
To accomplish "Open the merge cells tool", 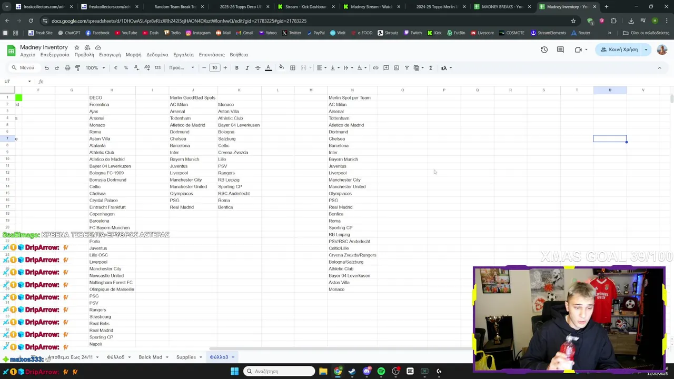I will point(305,68).
